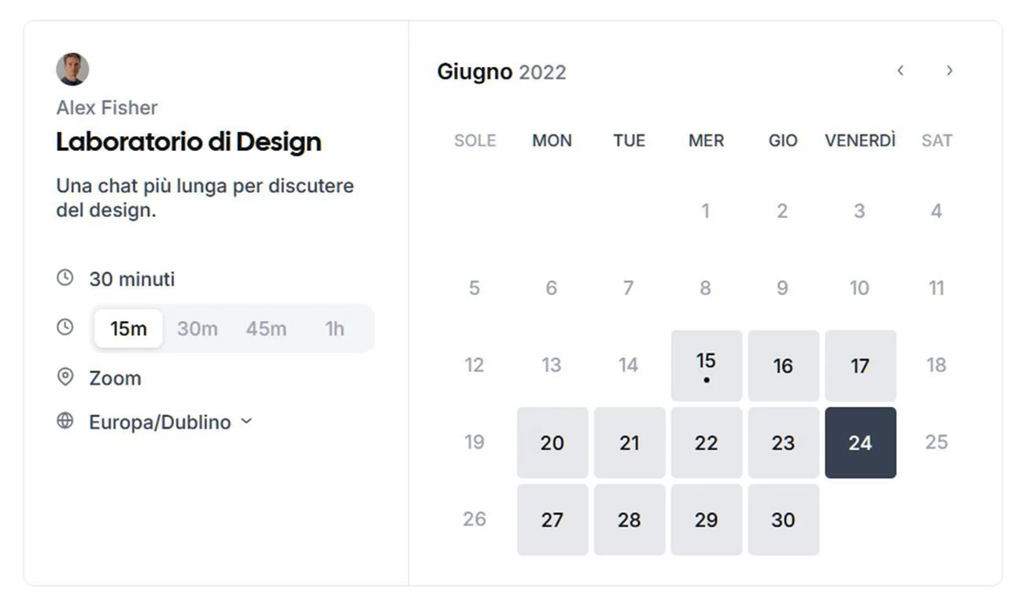
Task: Set meeting duration to 1h
Action: tap(335, 328)
